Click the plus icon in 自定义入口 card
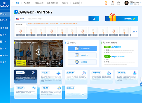The image size is (142, 106). [x=83, y=95]
